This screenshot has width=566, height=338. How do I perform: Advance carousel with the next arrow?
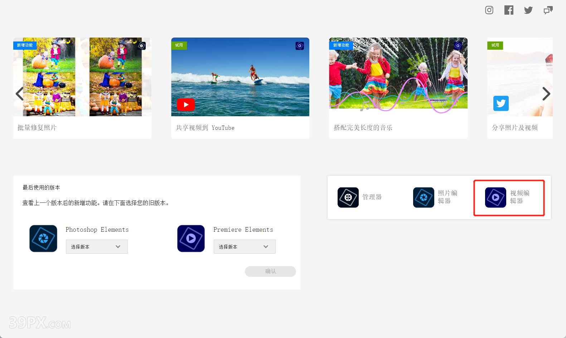click(x=546, y=94)
